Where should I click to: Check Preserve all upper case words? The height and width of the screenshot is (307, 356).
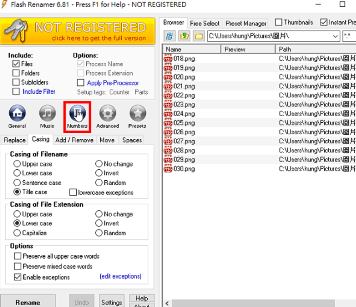coord(18,256)
